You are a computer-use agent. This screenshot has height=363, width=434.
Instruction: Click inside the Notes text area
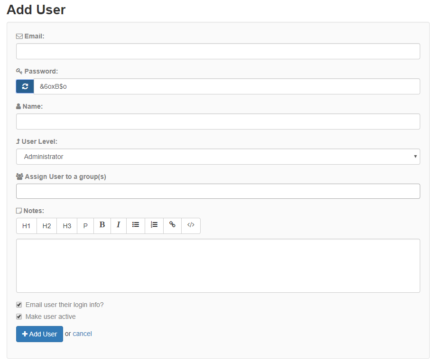(218, 266)
